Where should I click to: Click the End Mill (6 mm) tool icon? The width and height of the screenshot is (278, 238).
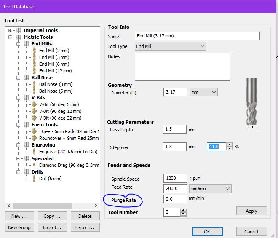pos(34,64)
